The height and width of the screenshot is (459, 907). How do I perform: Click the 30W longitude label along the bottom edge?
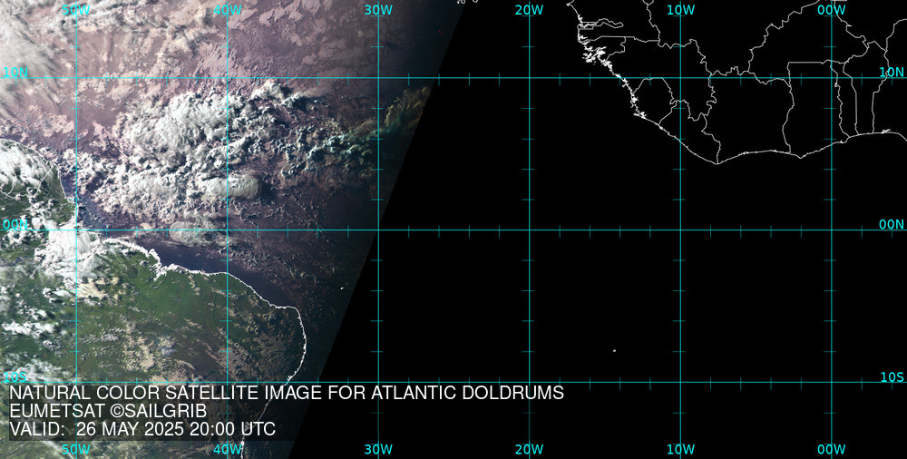point(379,449)
